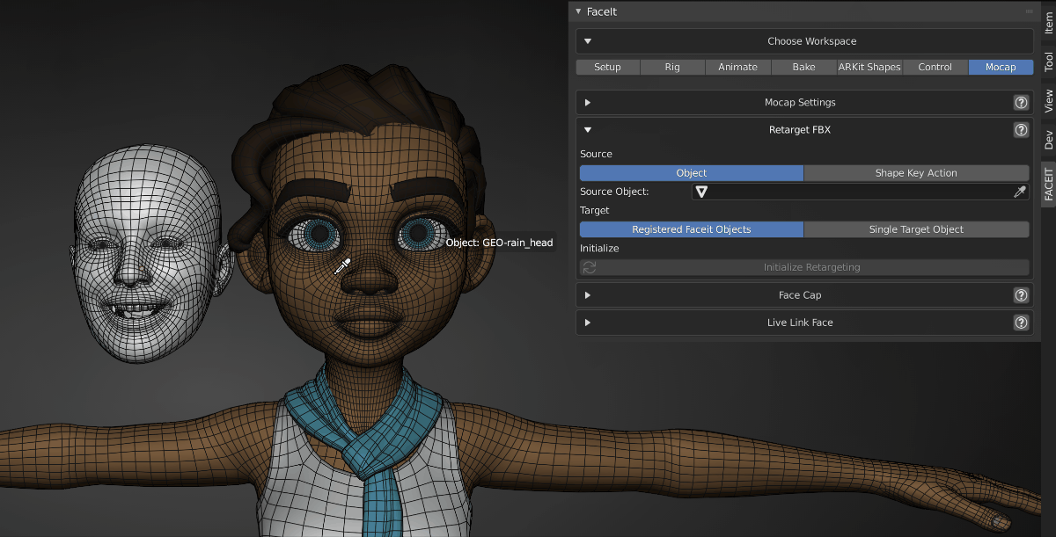The image size is (1056, 537).
Task: Open help for Mocap Settings
Action: [1021, 103]
